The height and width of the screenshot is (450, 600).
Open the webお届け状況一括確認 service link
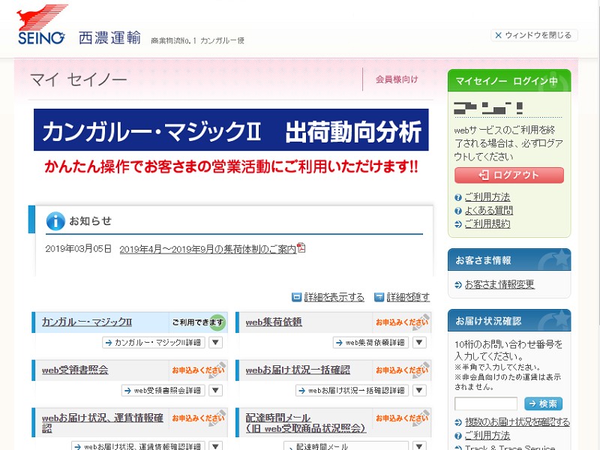[298, 370]
